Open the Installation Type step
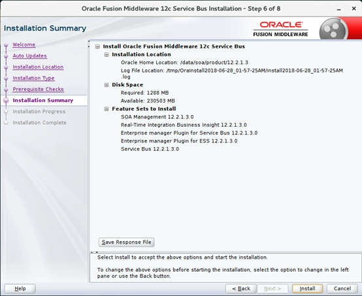The image size is (362, 296). pyautogui.click(x=34, y=78)
